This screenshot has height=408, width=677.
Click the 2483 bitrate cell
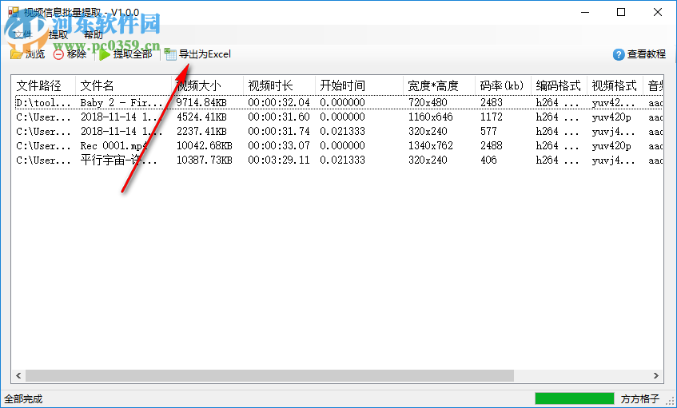click(492, 103)
